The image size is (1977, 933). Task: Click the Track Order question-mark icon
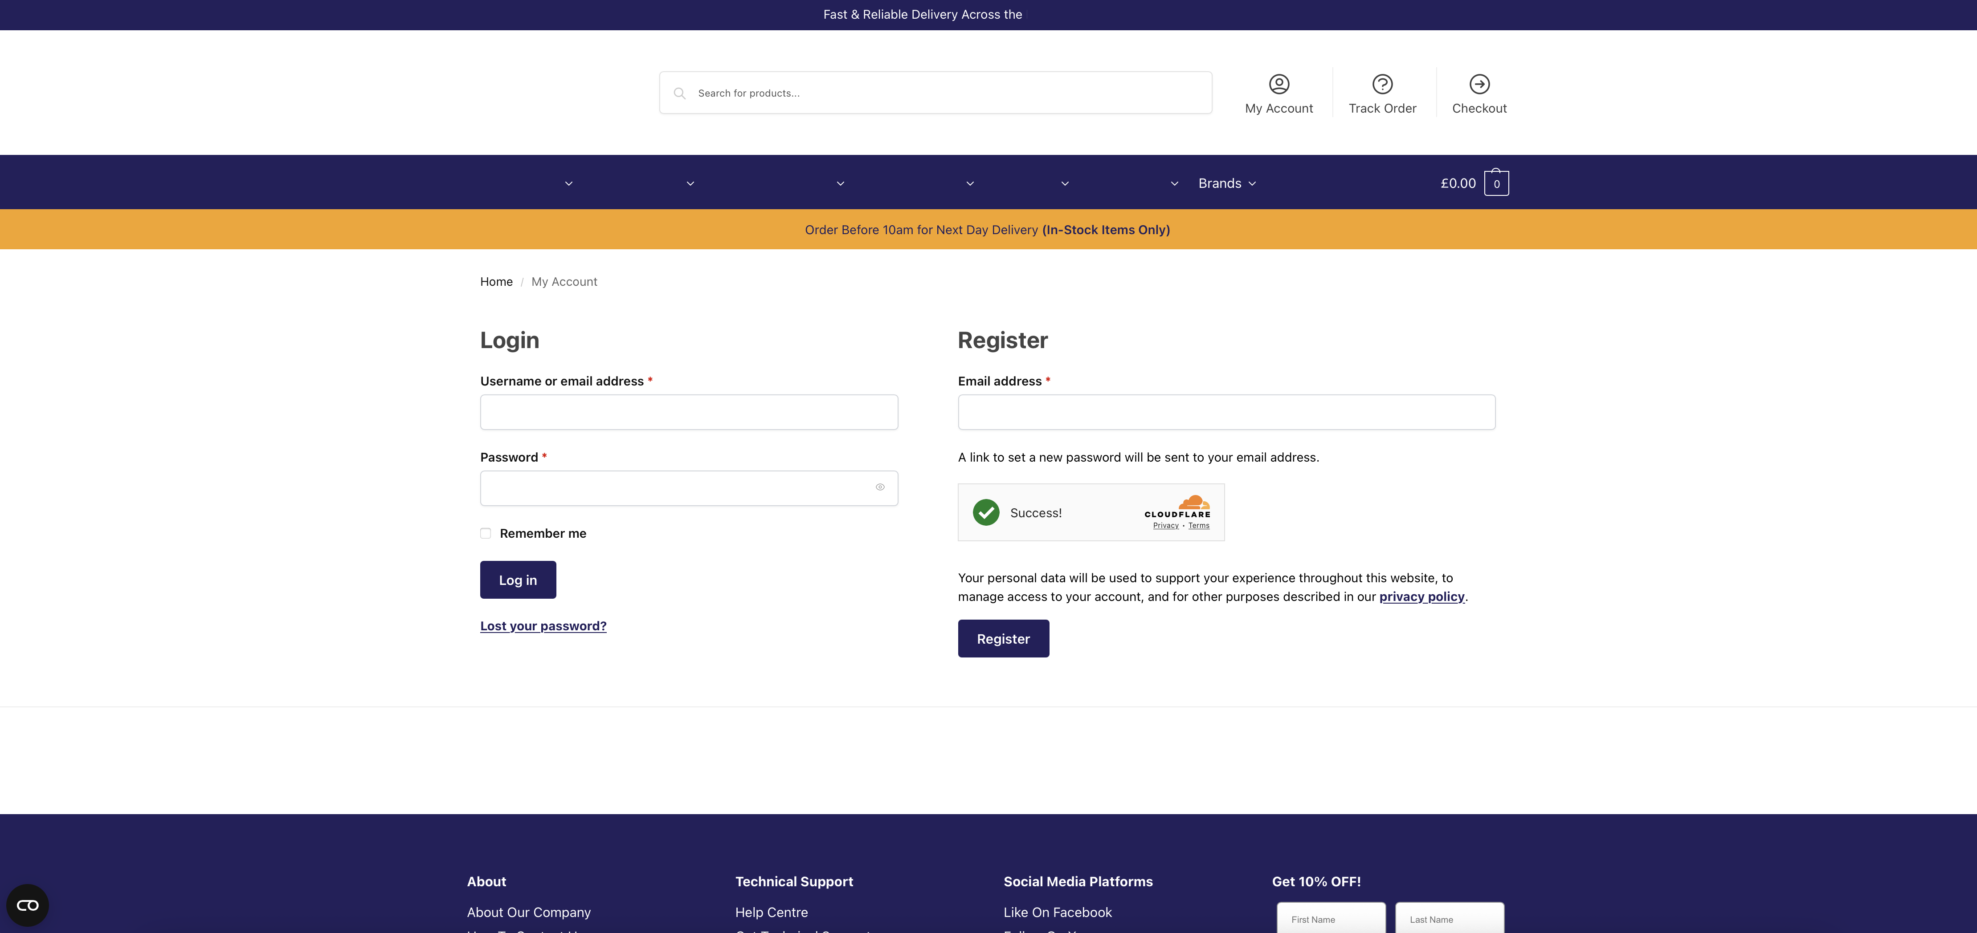1382,84
